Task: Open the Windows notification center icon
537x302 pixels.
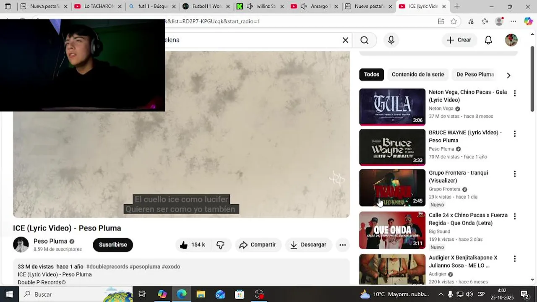Action: tap(524, 294)
